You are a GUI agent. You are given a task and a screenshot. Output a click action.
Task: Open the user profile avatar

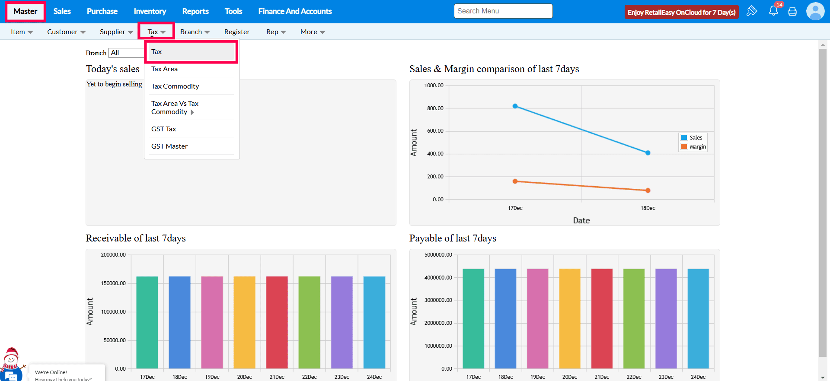point(815,11)
